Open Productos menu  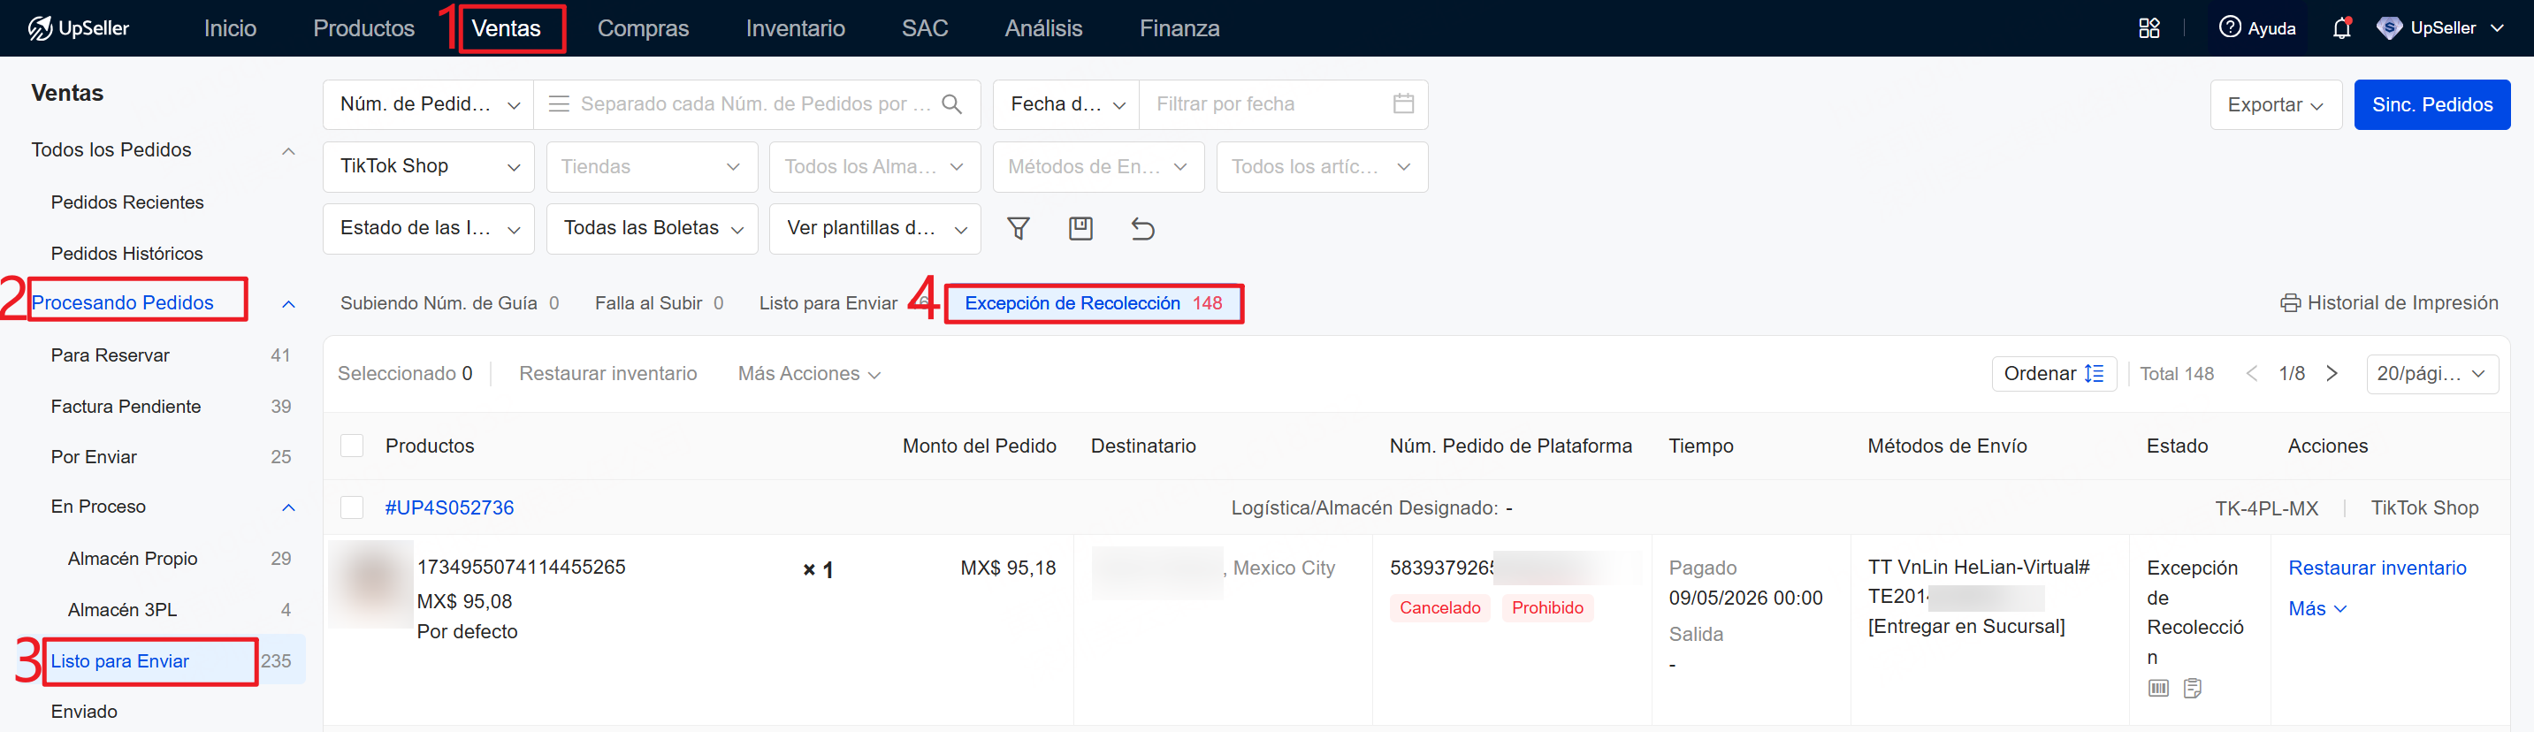click(364, 27)
